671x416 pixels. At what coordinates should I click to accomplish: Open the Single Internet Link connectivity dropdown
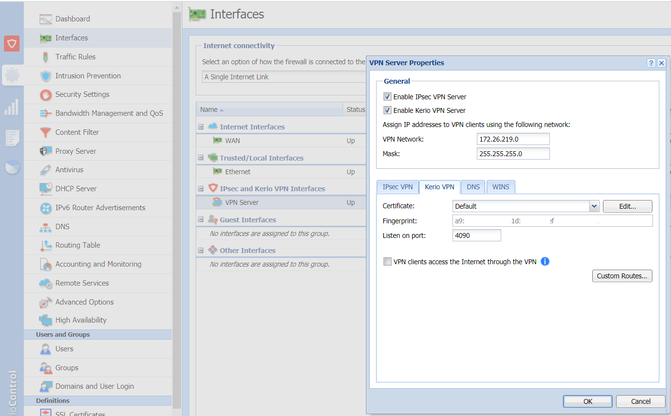click(x=284, y=77)
